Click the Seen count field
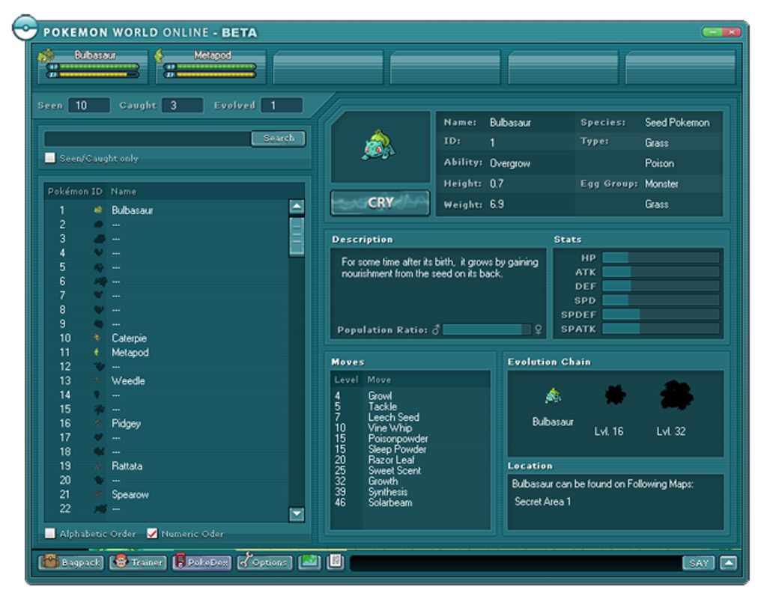Screen dimensions: 764x602 coord(89,106)
